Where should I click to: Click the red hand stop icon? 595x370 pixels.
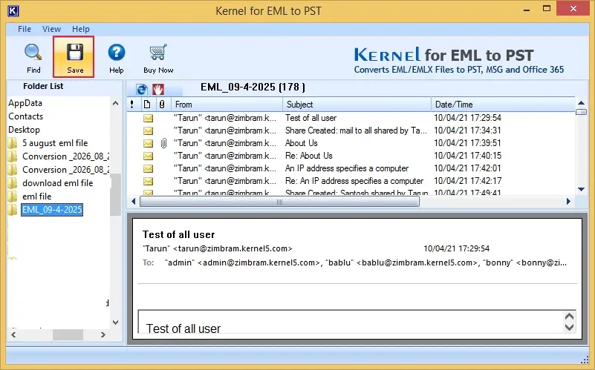158,90
